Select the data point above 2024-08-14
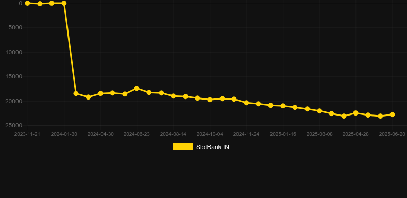This screenshot has height=198, width=407. 174,96
